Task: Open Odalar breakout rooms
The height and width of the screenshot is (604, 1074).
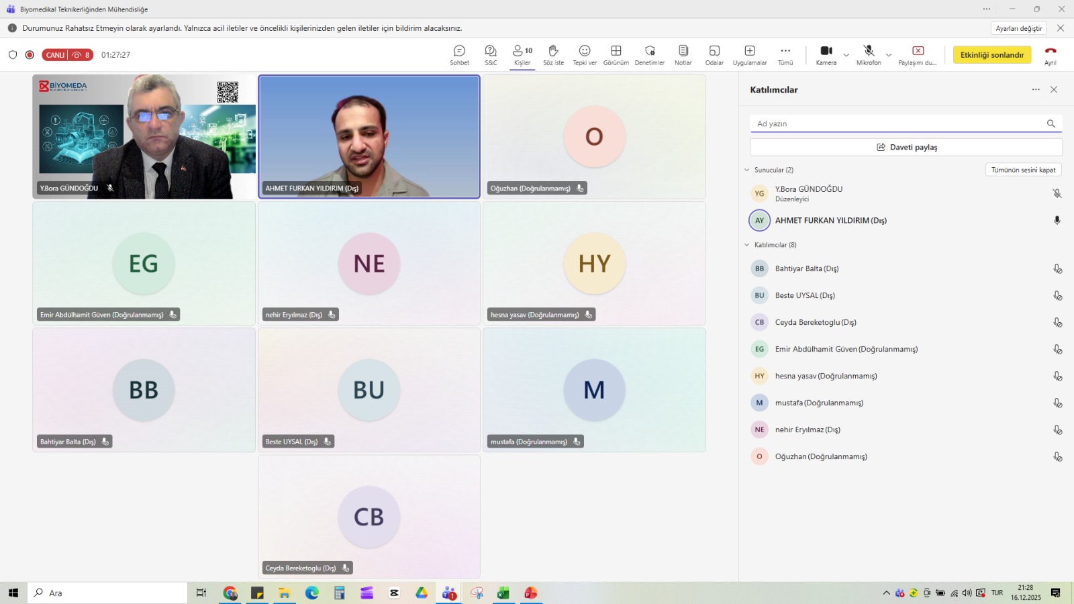Action: pos(714,55)
